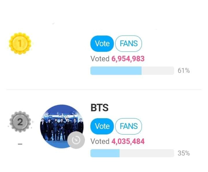Vote for the first place entry
Screen dimensions: 208x172
click(x=102, y=44)
